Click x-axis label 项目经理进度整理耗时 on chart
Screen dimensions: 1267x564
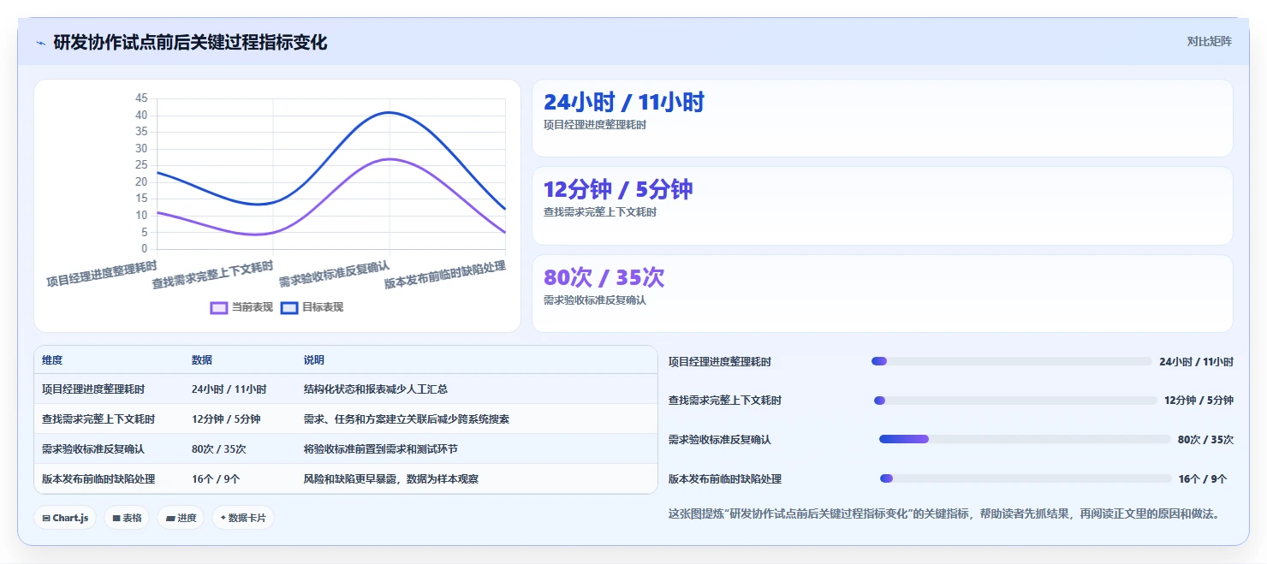(x=101, y=274)
